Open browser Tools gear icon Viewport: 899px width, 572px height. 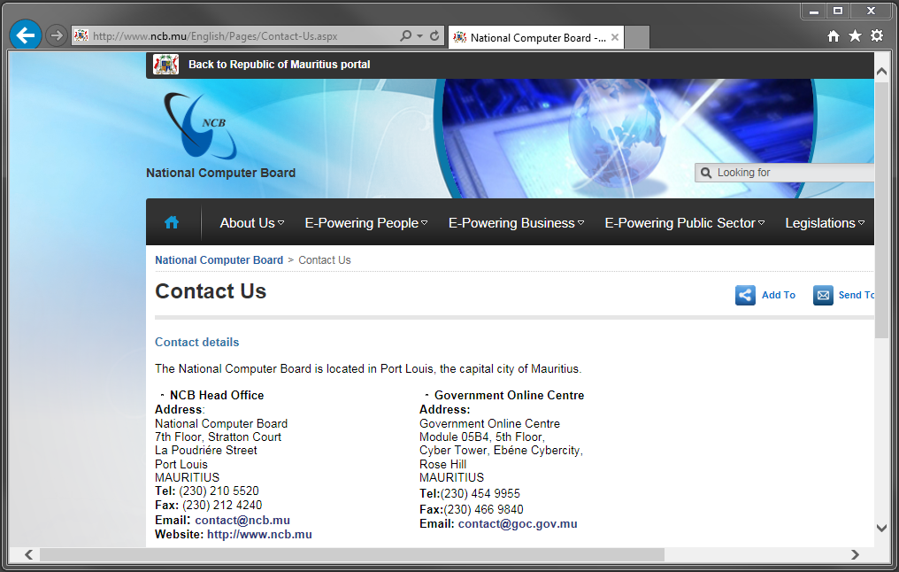pos(877,35)
